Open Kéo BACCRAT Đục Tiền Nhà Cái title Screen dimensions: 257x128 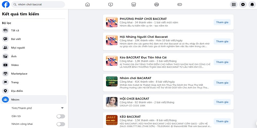click(x=143, y=57)
